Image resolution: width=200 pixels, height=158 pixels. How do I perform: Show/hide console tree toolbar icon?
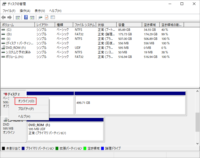pyautogui.click(x=18, y=18)
